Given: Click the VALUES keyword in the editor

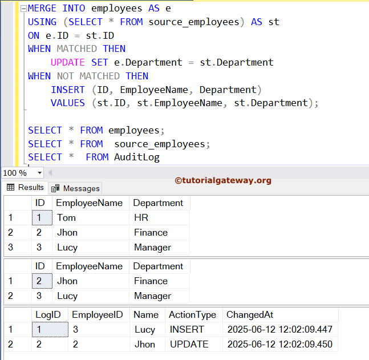Looking at the screenshot, I should tap(68, 103).
